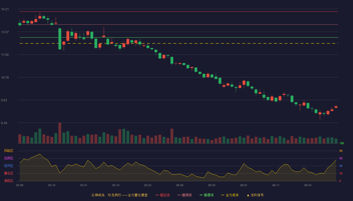The image size is (353, 201).
Task: Click the yellow dashed 主力成本 line on chart
Action: [x=179, y=43]
